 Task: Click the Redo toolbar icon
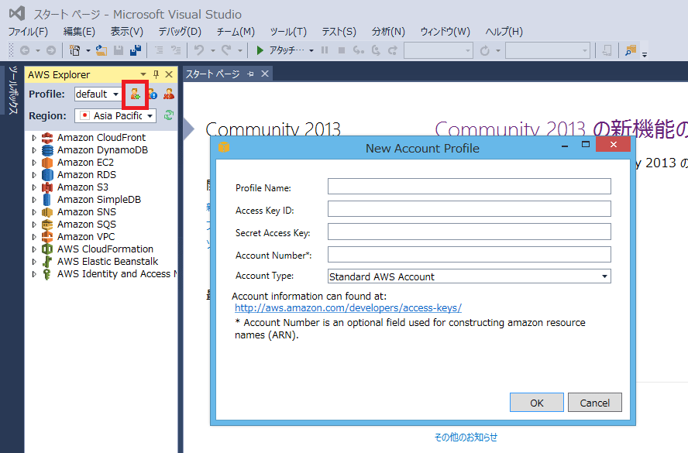tap(226, 50)
